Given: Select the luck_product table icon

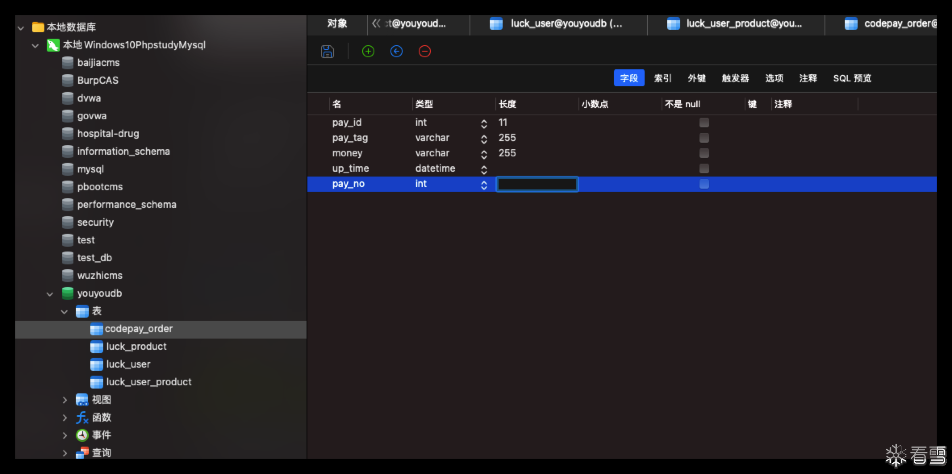Looking at the screenshot, I should [96, 347].
